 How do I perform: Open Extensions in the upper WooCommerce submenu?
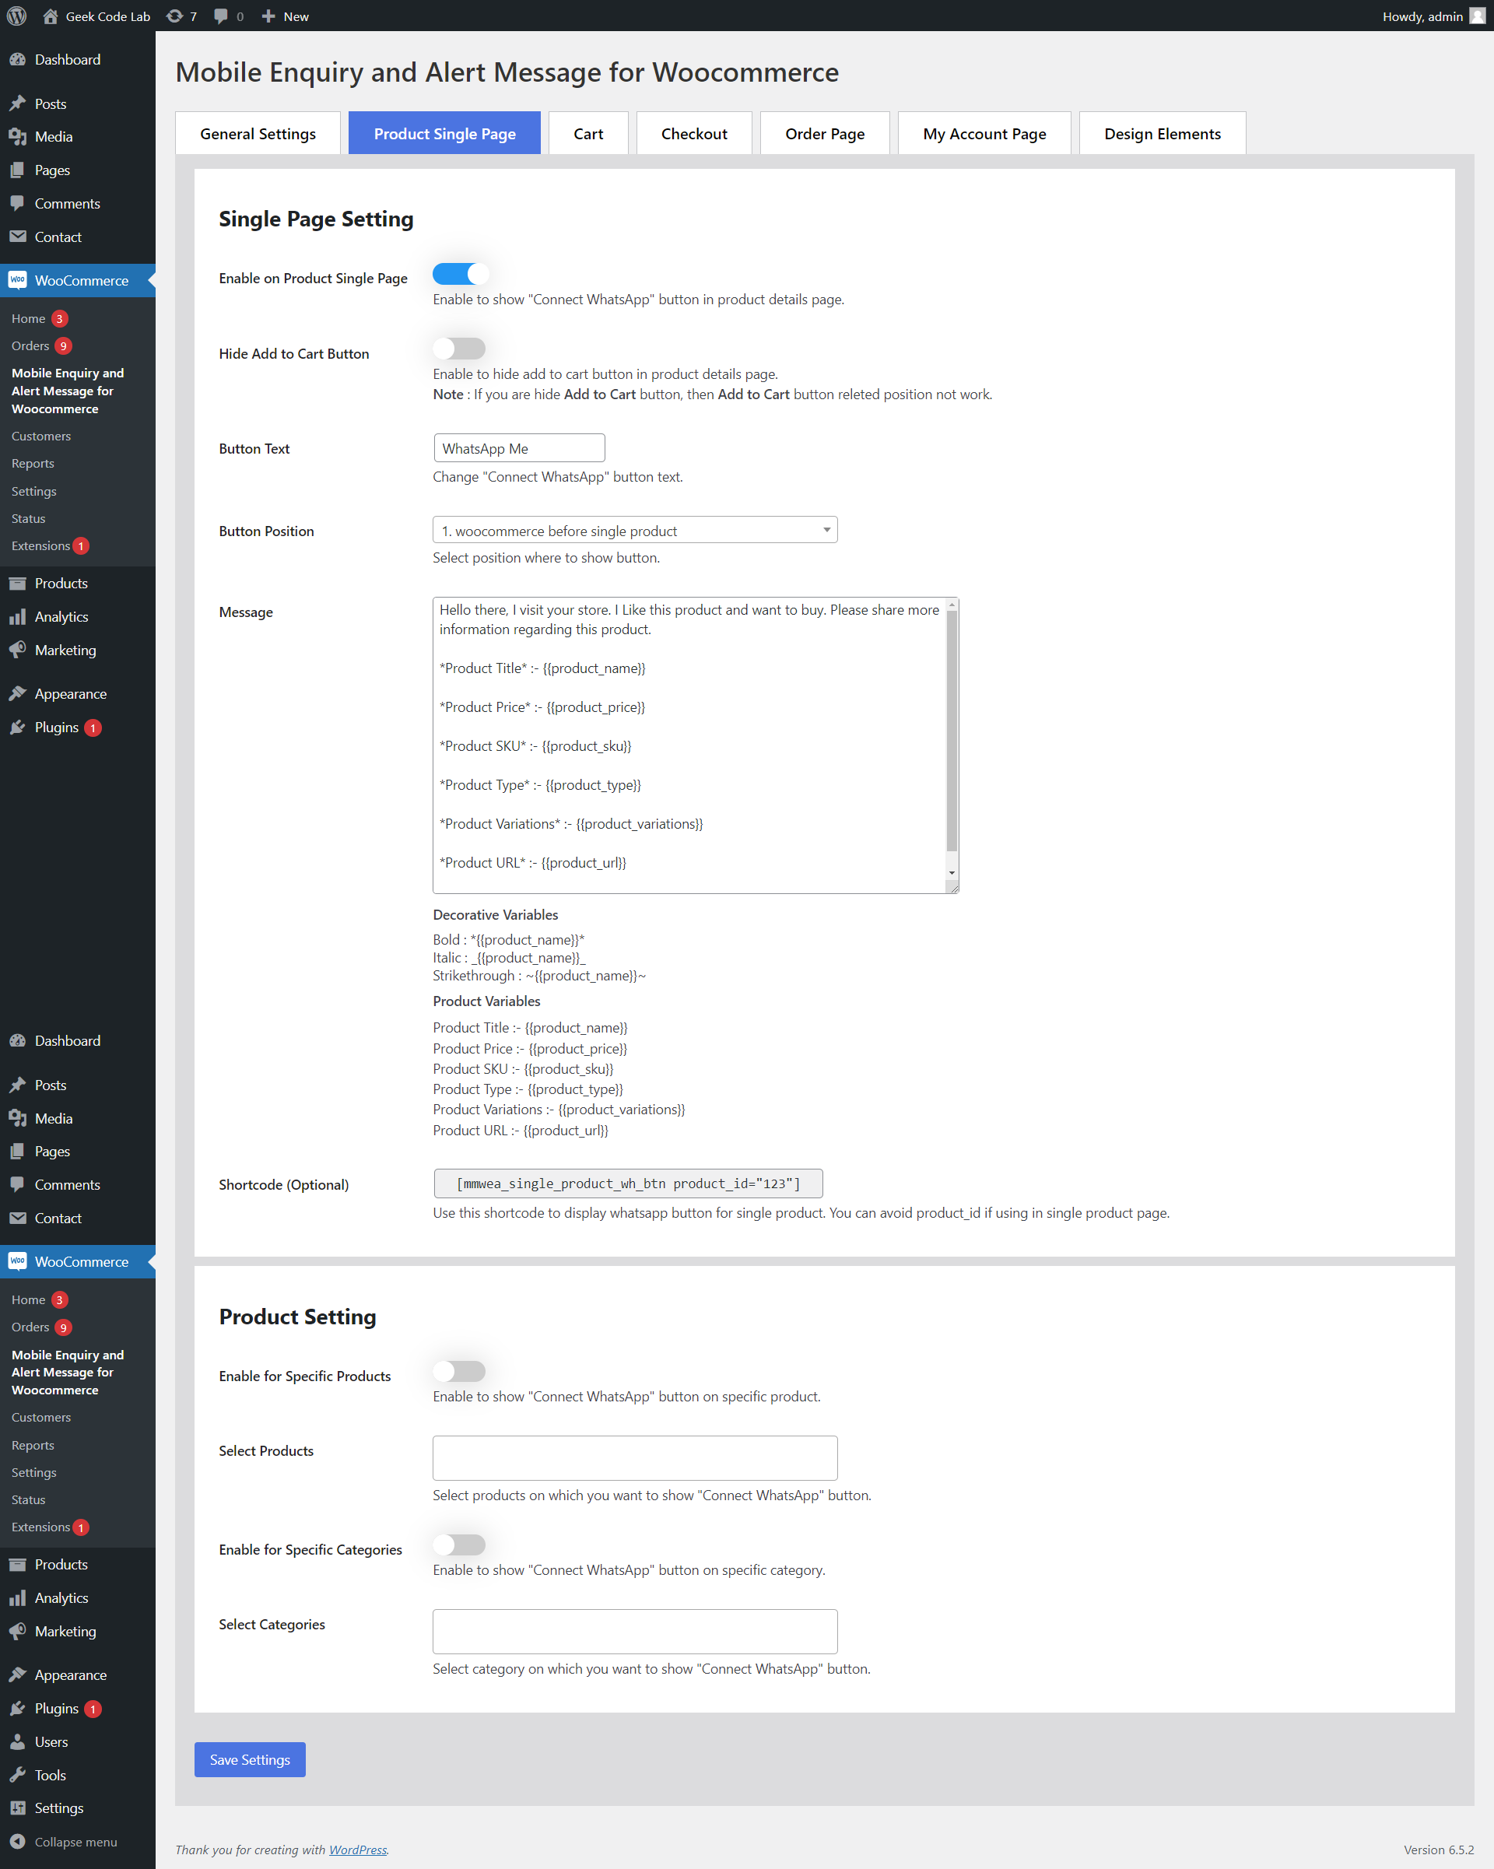(40, 545)
